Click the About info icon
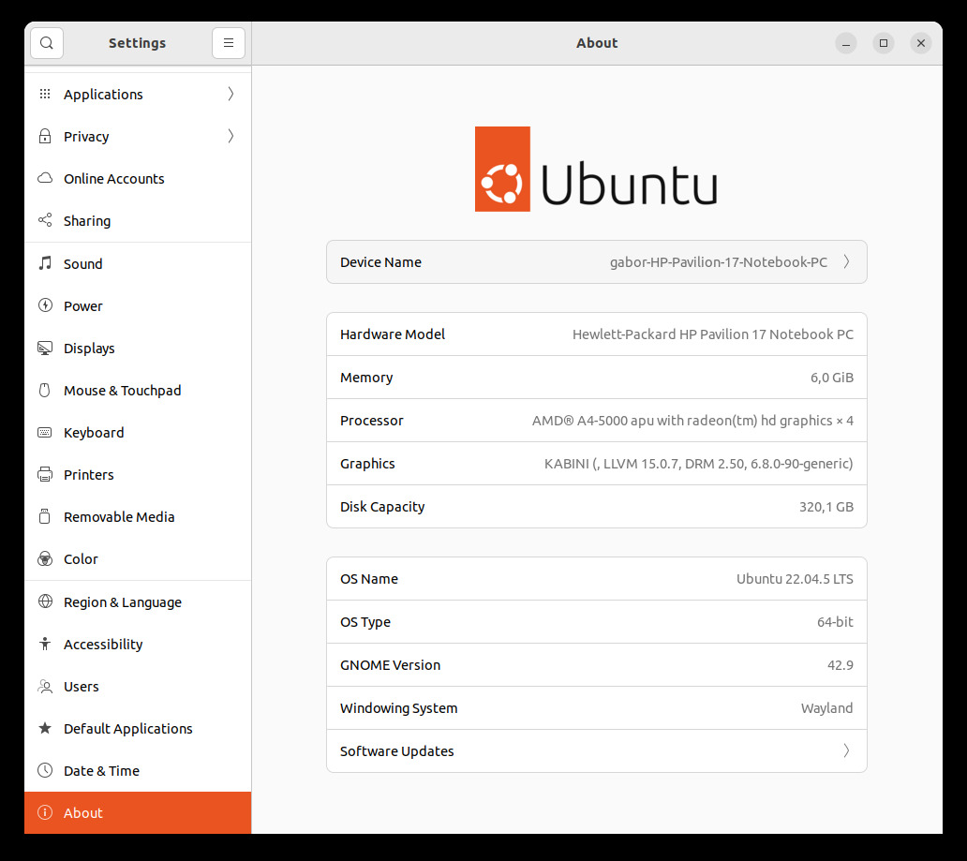The image size is (967, 861). 45,812
